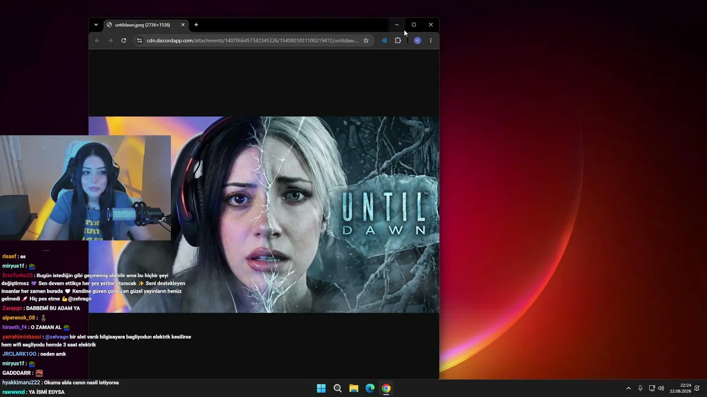Open the Chrome tab search dropdown
Viewport: 707px width, 397px height.
(96, 25)
